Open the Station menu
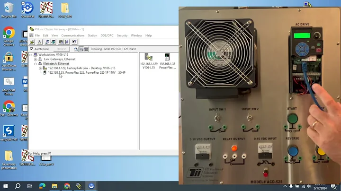 tap(92, 35)
